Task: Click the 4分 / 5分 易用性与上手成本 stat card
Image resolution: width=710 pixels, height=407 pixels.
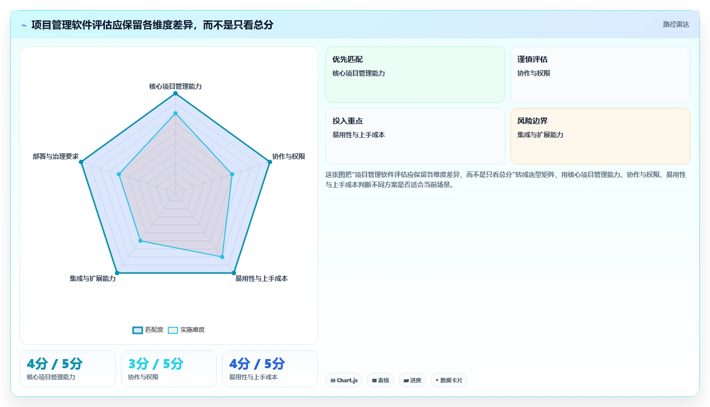Action: click(x=270, y=369)
